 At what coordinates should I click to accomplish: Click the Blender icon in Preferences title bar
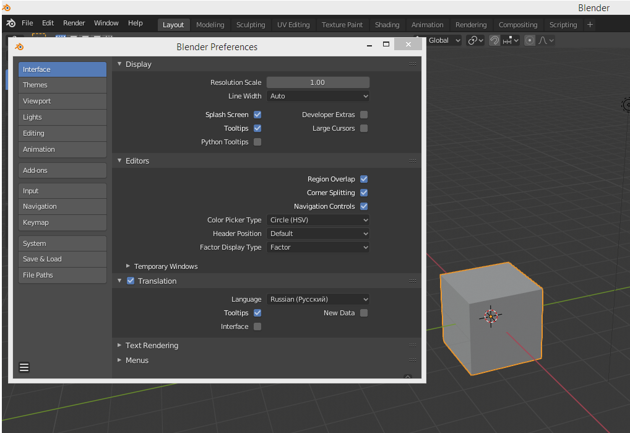pos(19,46)
